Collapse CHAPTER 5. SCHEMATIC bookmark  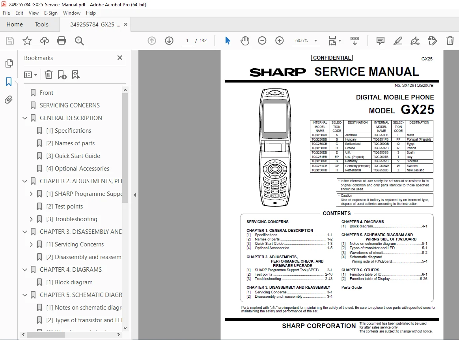point(25,295)
